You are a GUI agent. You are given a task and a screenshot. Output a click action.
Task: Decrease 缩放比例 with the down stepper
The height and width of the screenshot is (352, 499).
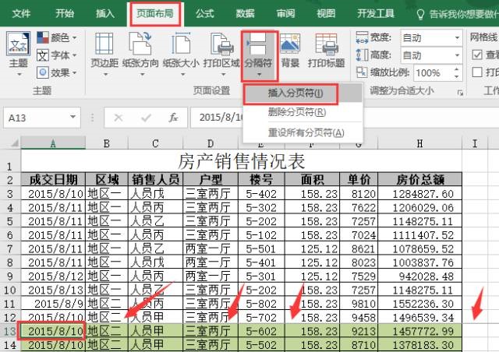[x=457, y=76]
